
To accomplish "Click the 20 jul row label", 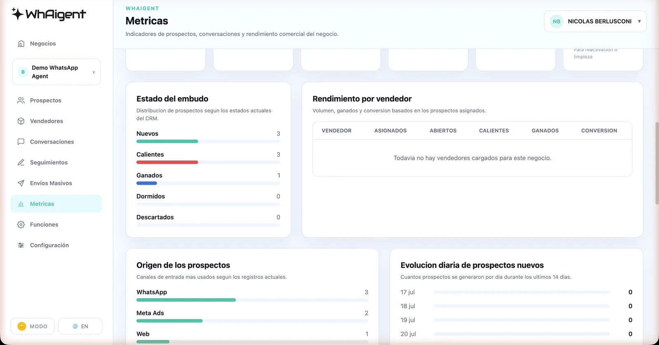I will point(408,334).
